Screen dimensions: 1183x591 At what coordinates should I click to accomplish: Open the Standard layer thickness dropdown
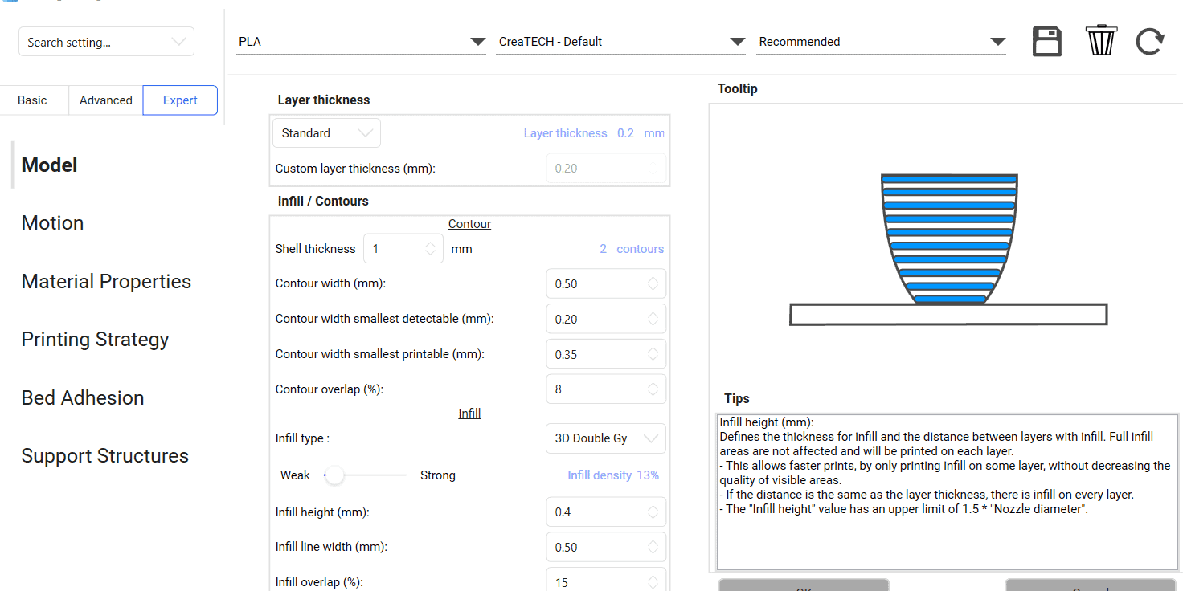(326, 133)
